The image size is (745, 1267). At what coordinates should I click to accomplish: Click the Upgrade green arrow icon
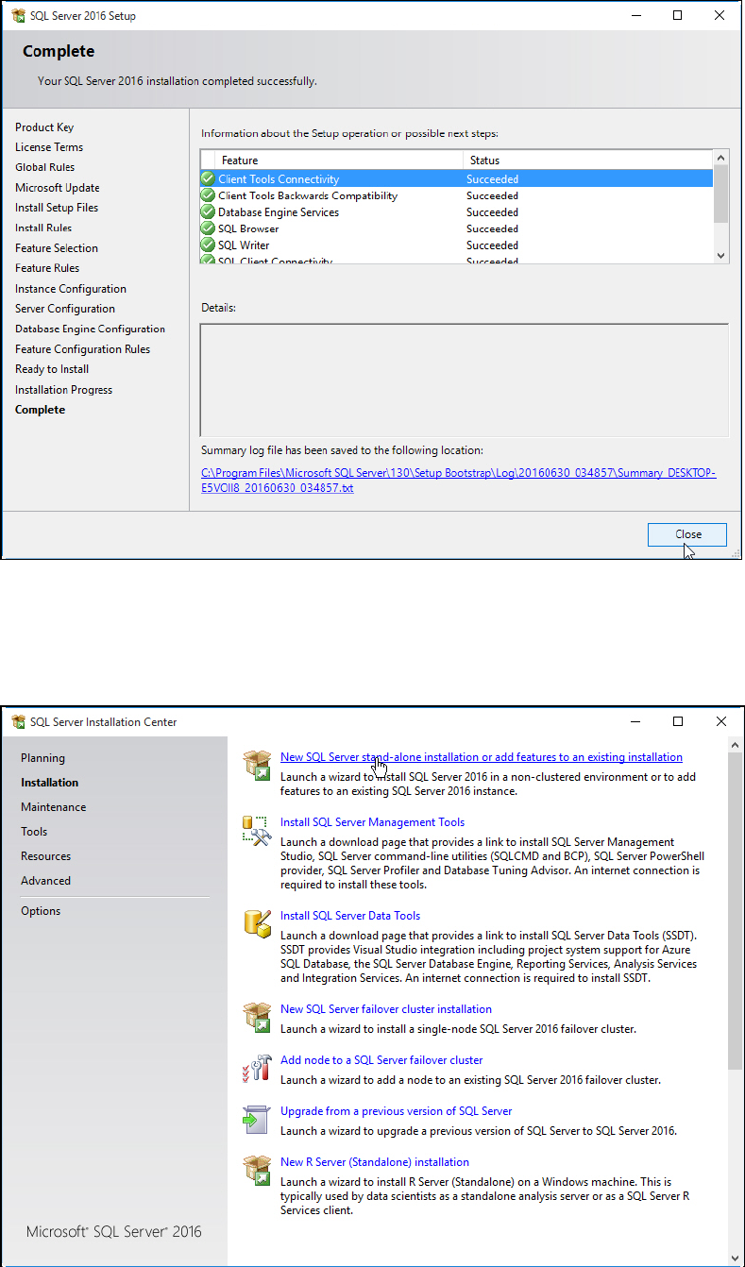click(257, 1119)
